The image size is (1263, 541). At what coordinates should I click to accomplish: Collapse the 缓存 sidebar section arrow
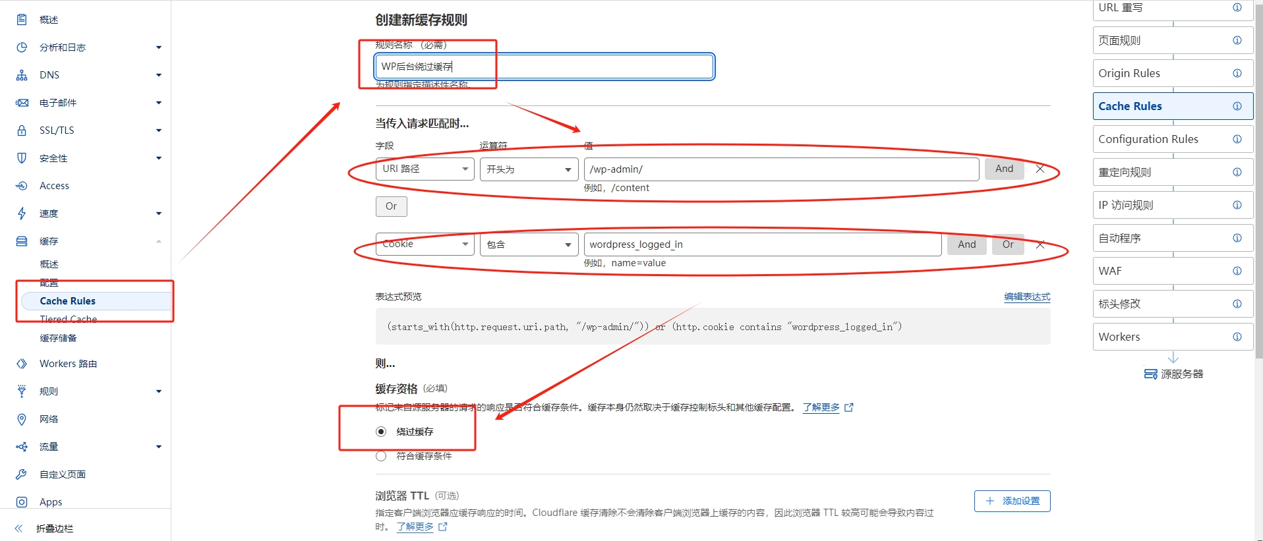tap(159, 241)
